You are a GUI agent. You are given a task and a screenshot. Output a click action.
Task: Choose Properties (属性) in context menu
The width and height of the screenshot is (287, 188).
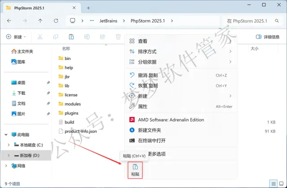coord(181,107)
